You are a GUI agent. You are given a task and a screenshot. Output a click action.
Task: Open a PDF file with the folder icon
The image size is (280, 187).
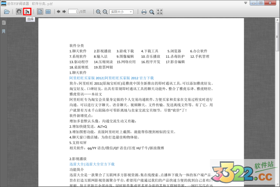(x=7, y=12)
